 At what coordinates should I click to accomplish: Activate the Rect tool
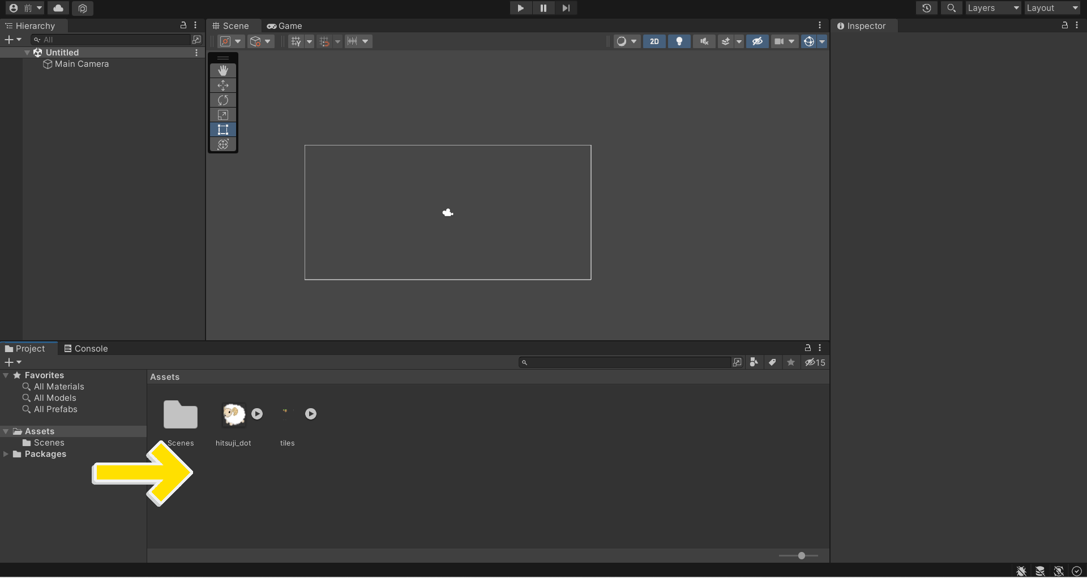(x=223, y=130)
